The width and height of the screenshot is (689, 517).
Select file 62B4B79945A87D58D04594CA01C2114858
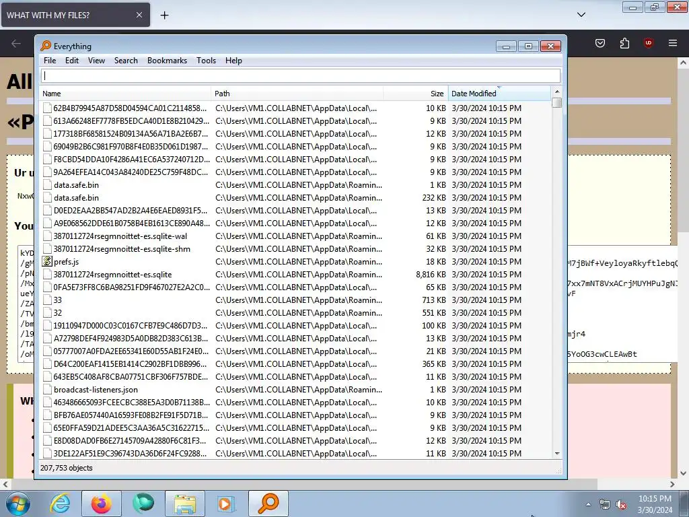(130, 108)
